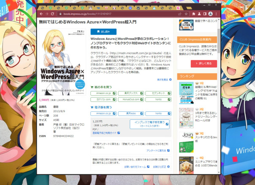Screen dimensions: 255x185
Task: Open a new tab with the plus button
Action: [x=189, y=8]
